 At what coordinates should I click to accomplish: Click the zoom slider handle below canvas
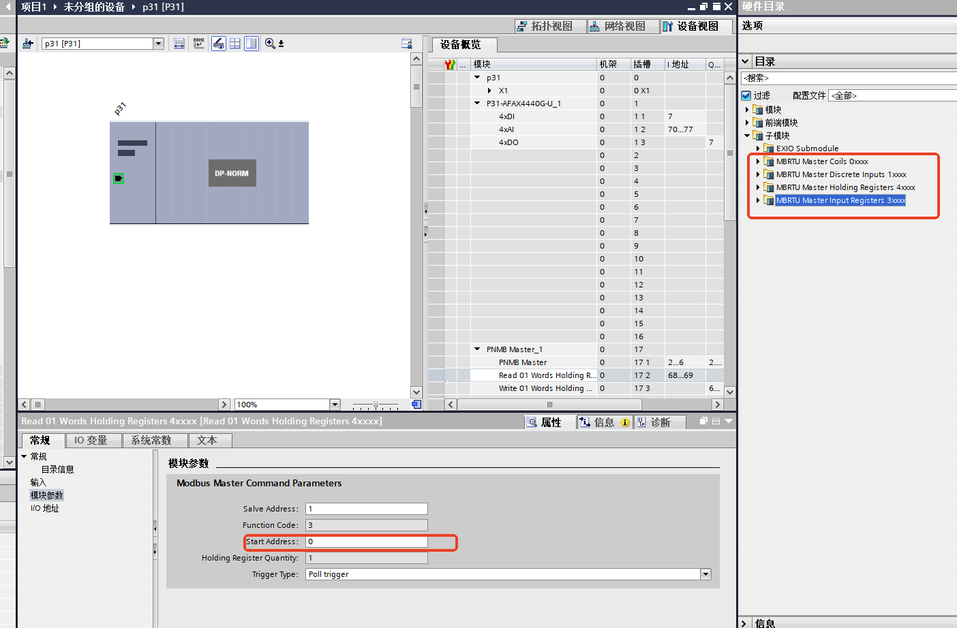[376, 405]
